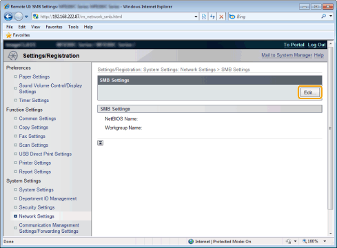Open the search provider dropdown arrow

click(x=331, y=17)
